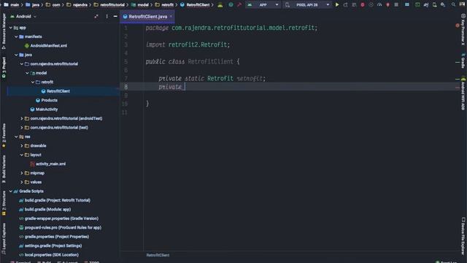This screenshot has height=263, width=467.
Task: Expand com.rajendra.retrofittutorial (test) package
Action: (x=21, y=128)
